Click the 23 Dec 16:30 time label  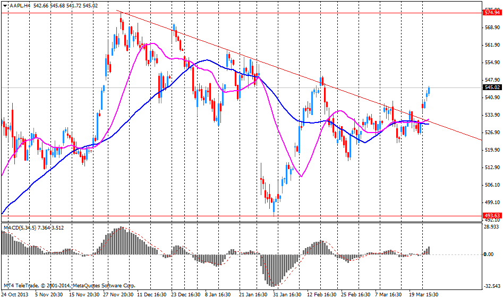coord(185,294)
